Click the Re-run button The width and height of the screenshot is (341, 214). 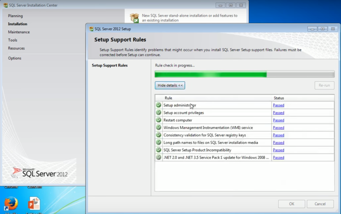324,85
